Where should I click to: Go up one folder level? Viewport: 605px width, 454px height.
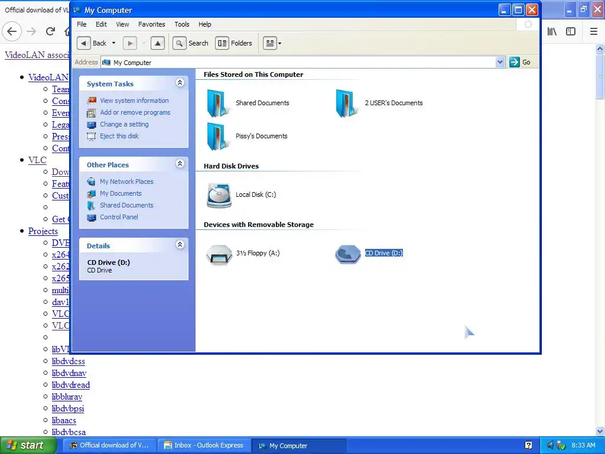(157, 43)
